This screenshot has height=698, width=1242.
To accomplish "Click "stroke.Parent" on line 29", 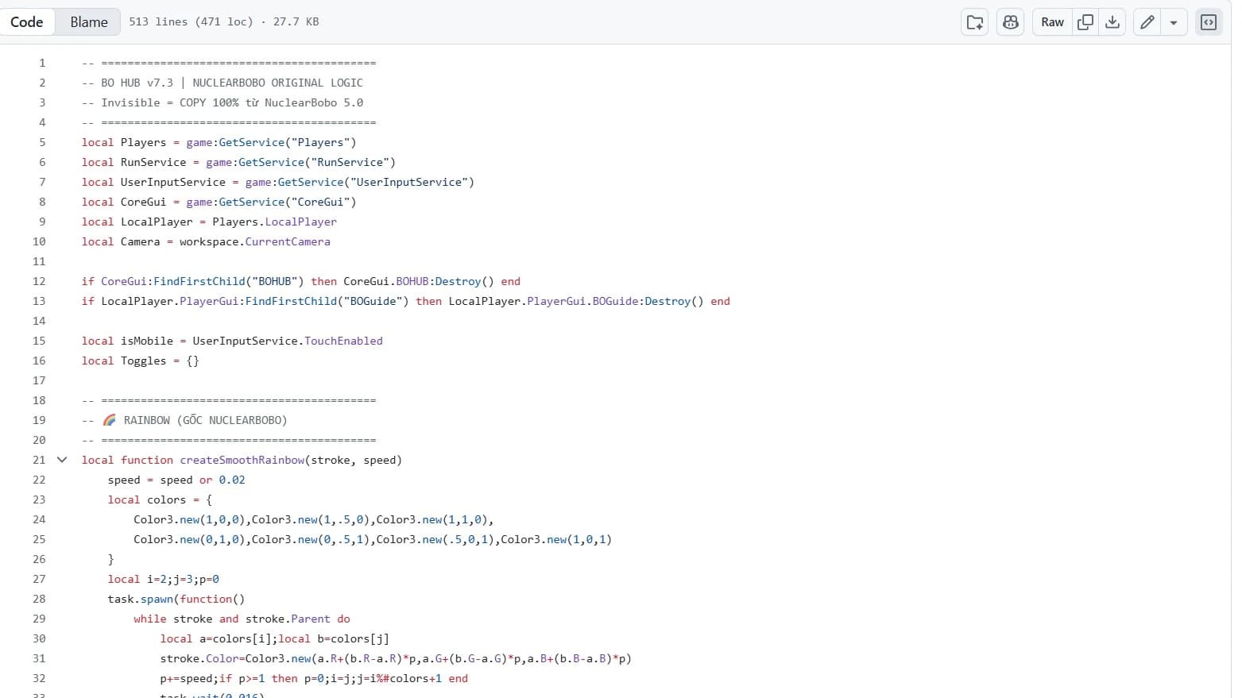I will pos(288,619).
